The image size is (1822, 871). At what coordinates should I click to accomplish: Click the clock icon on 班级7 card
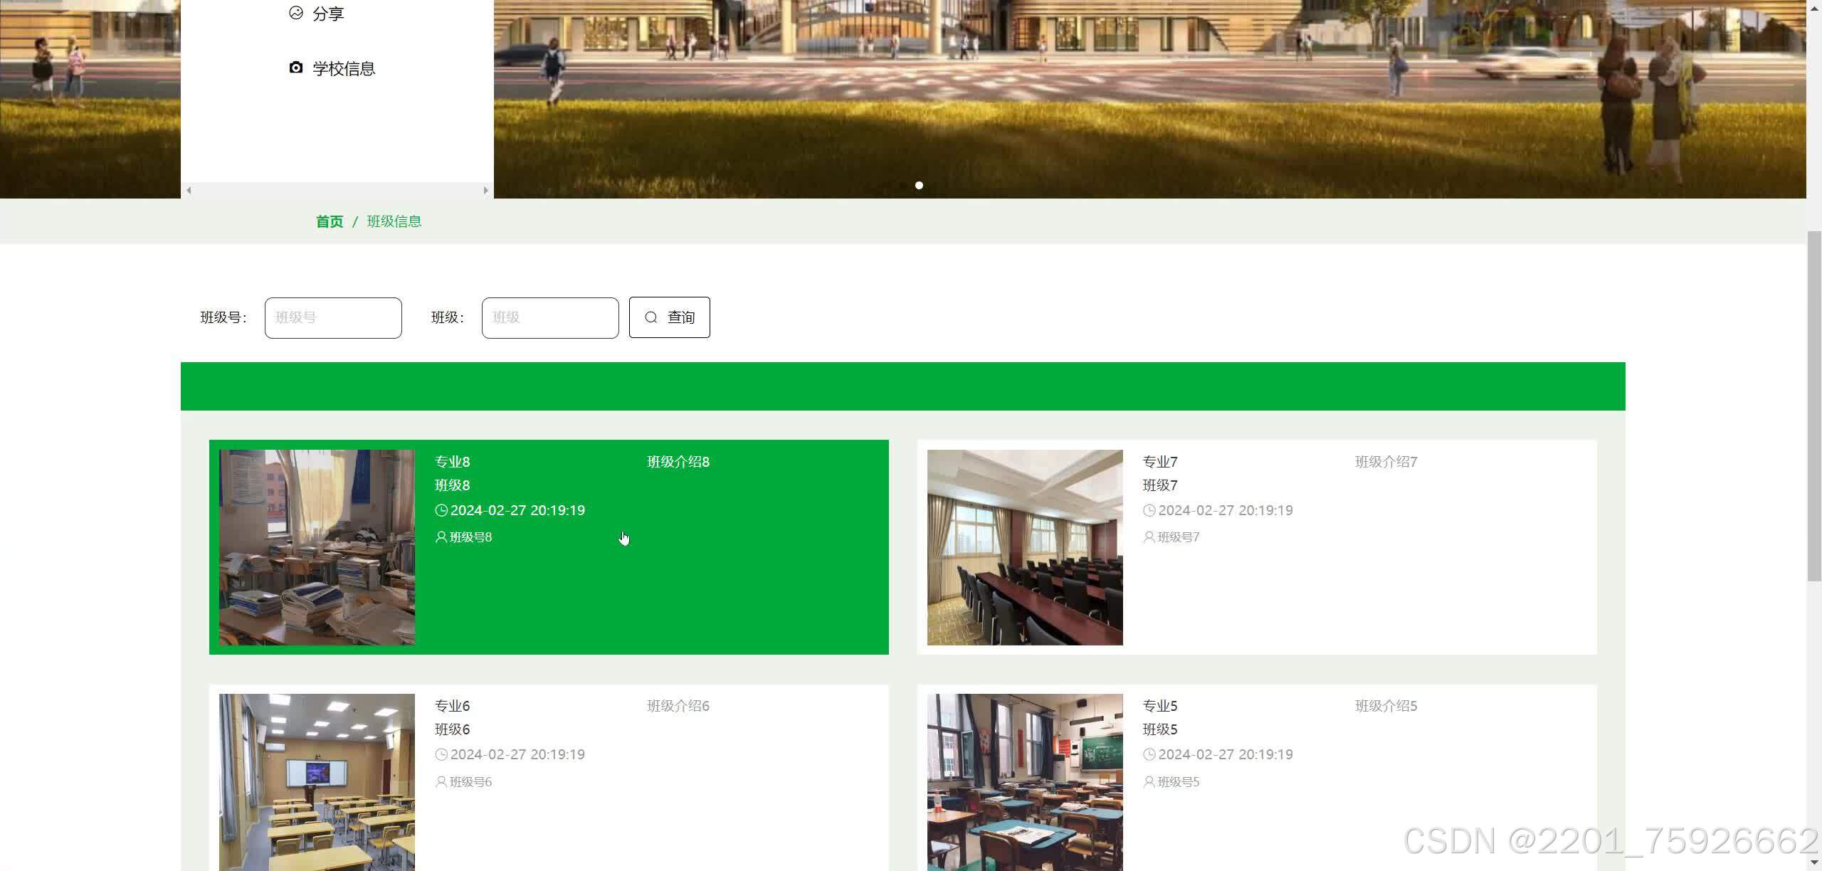1149,510
